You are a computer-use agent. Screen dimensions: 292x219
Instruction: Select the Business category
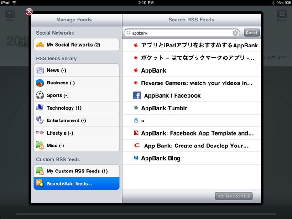click(x=76, y=83)
